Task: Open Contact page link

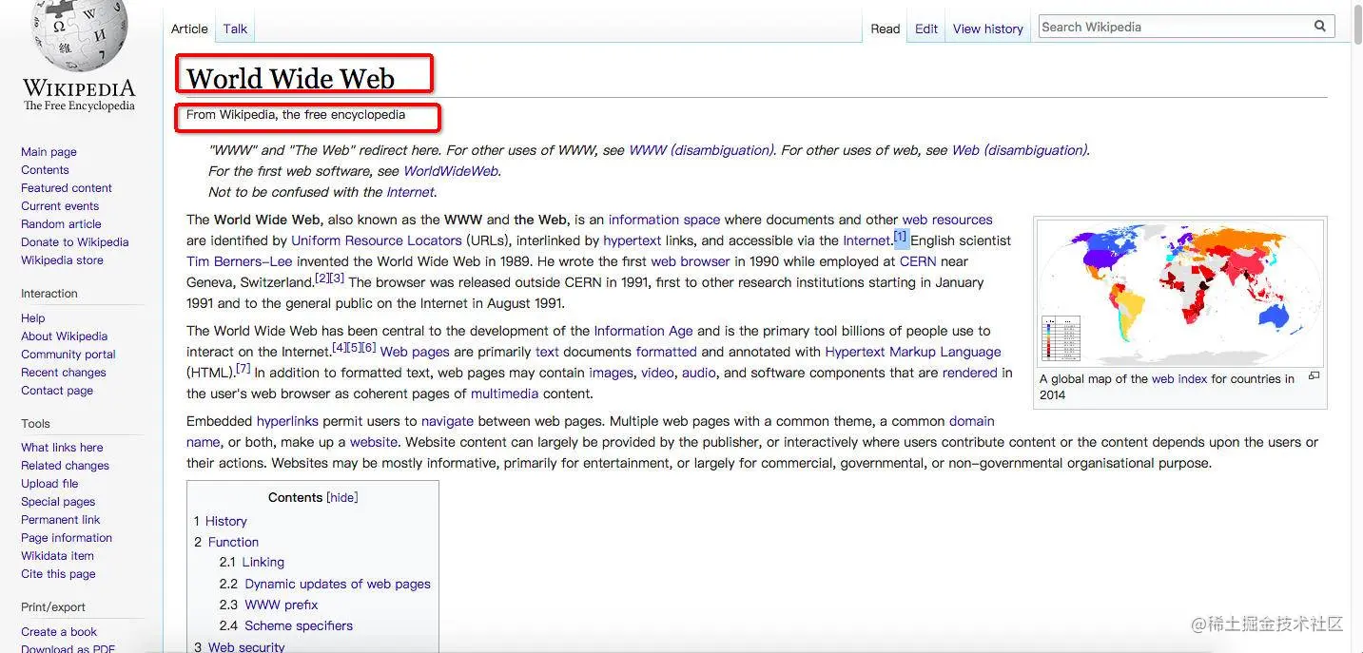Action: [57, 391]
